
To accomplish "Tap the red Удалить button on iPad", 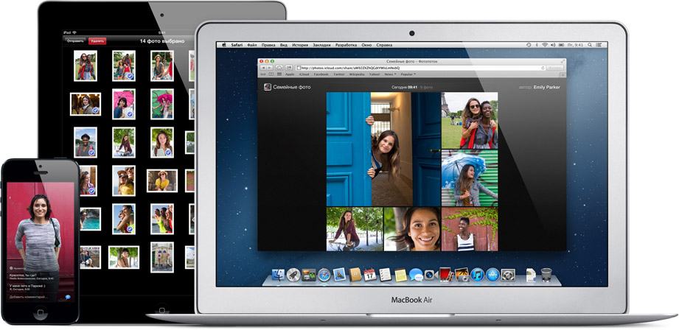I will click(x=96, y=41).
